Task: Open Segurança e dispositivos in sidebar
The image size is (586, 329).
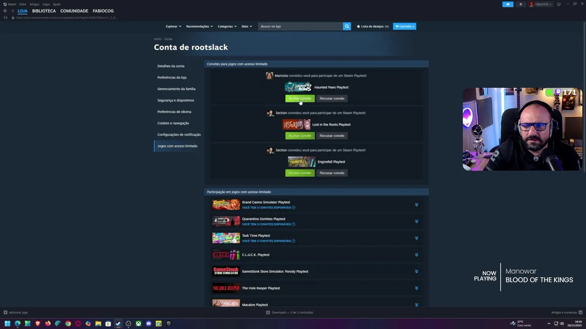Action: tap(176, 100)
